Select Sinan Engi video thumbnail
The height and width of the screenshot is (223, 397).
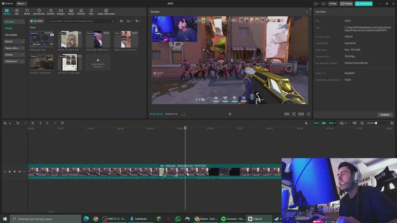[x=98, y=39]
